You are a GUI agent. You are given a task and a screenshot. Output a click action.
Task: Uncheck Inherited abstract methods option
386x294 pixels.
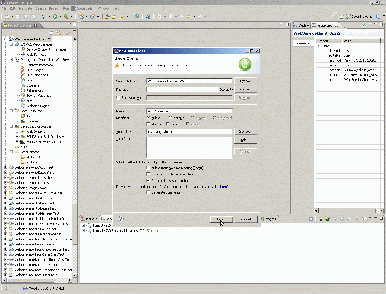click(148, 180)
